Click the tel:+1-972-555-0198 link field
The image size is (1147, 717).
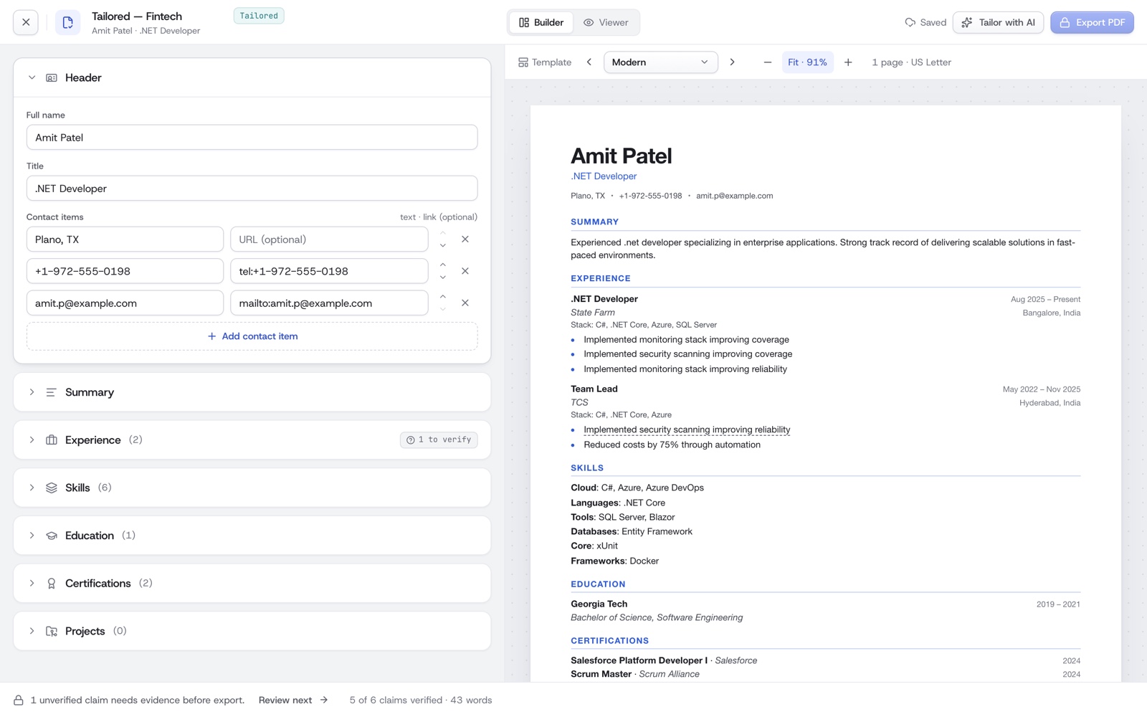click(x=329, y=271)
